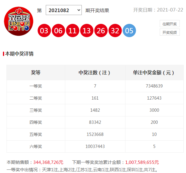Select red ball number 26
The height and width of the screenshot is (173, 186).
pos(101,31)
